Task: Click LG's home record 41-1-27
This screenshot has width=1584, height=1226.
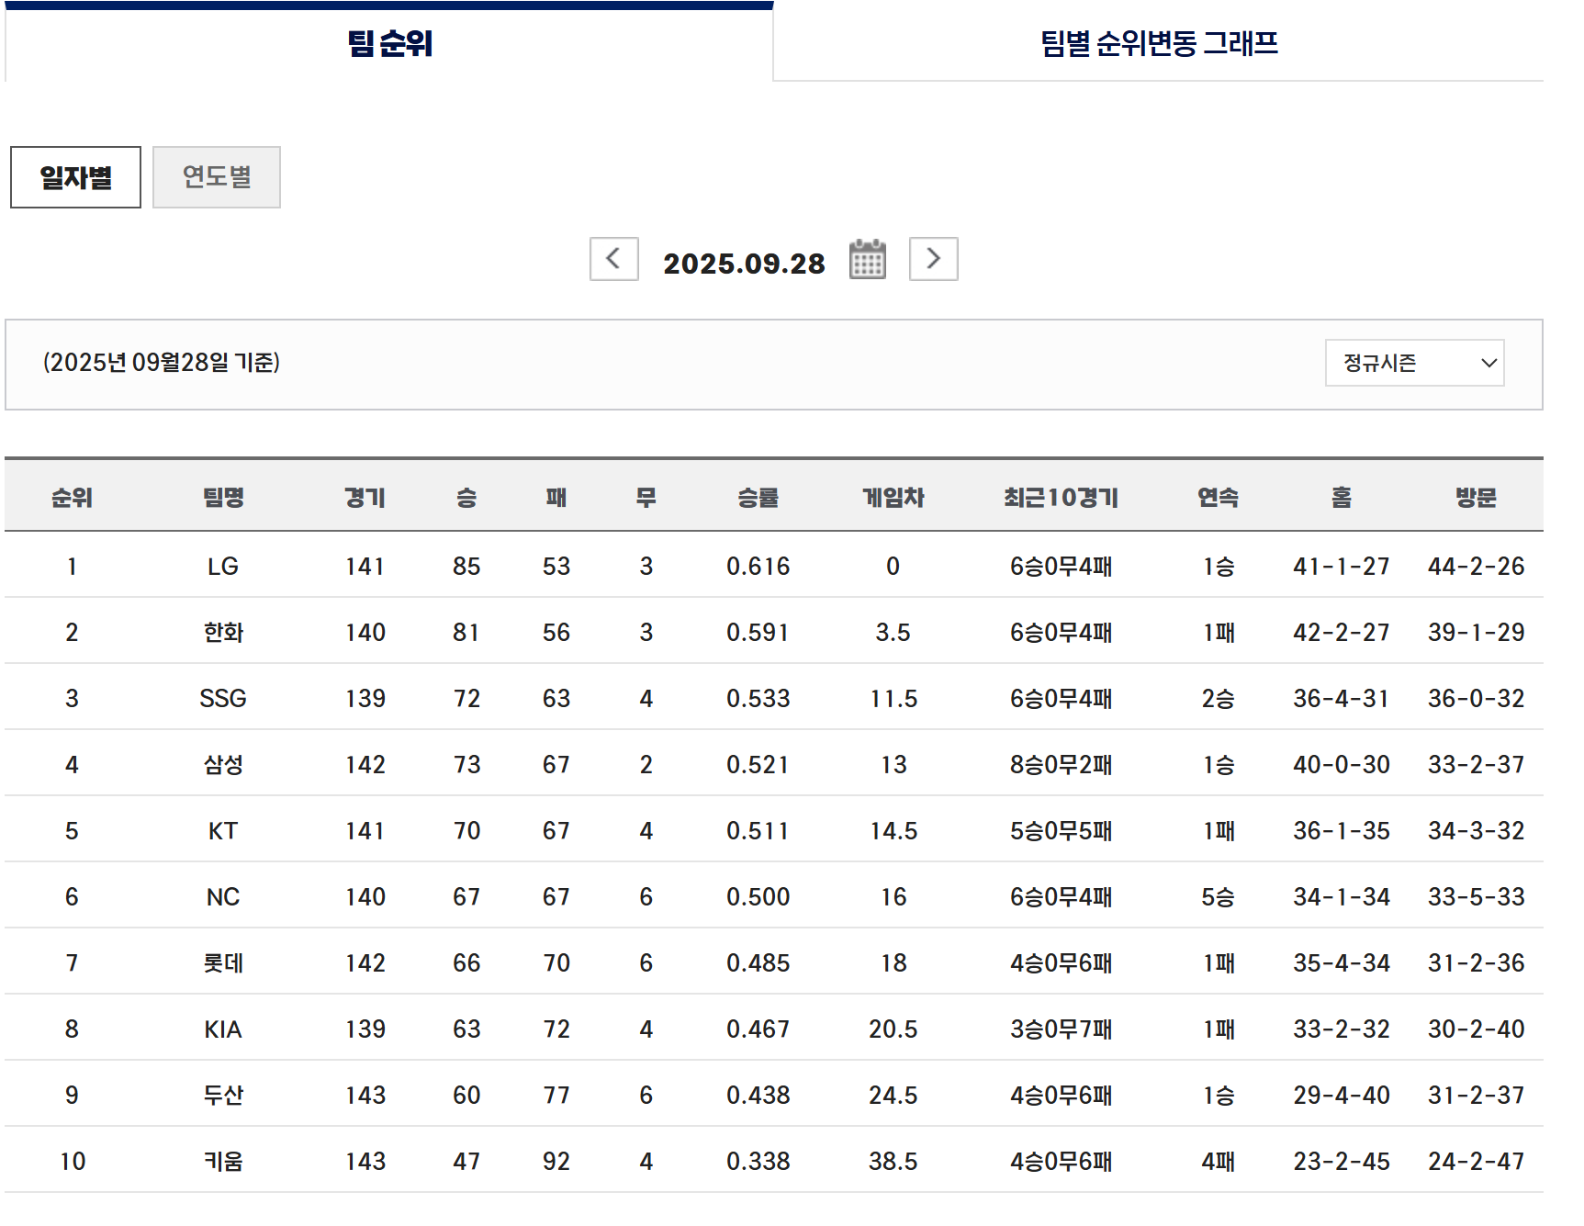Action: point(1342,566)
